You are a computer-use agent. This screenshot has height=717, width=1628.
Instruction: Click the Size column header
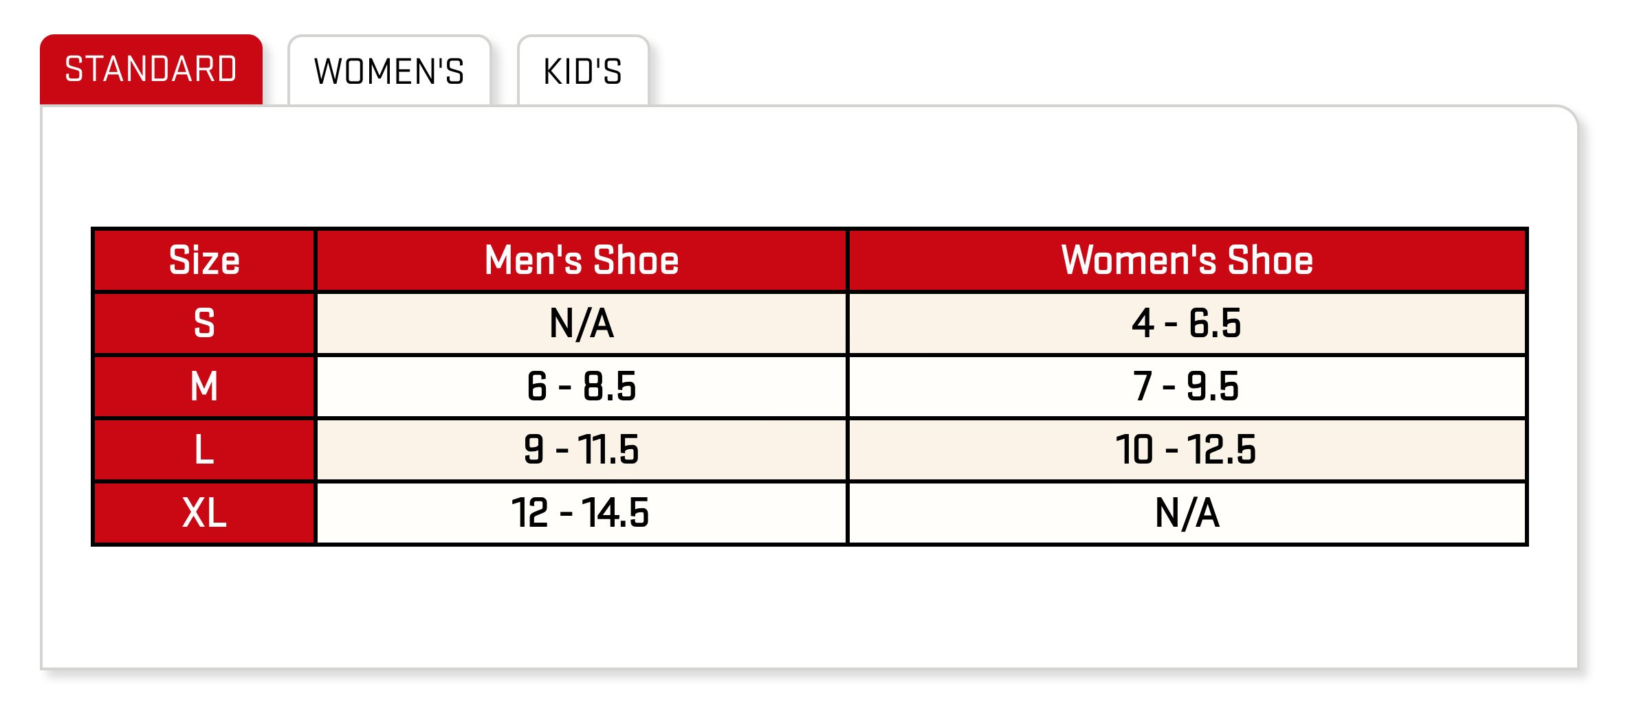click(204, 260)
